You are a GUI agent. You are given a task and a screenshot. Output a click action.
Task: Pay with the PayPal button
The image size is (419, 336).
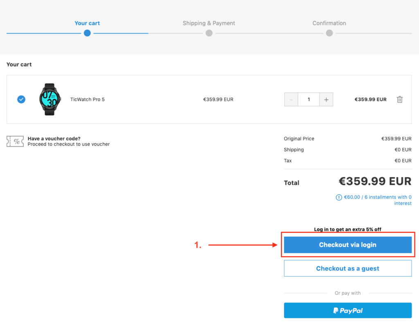(x=348, y=311)
